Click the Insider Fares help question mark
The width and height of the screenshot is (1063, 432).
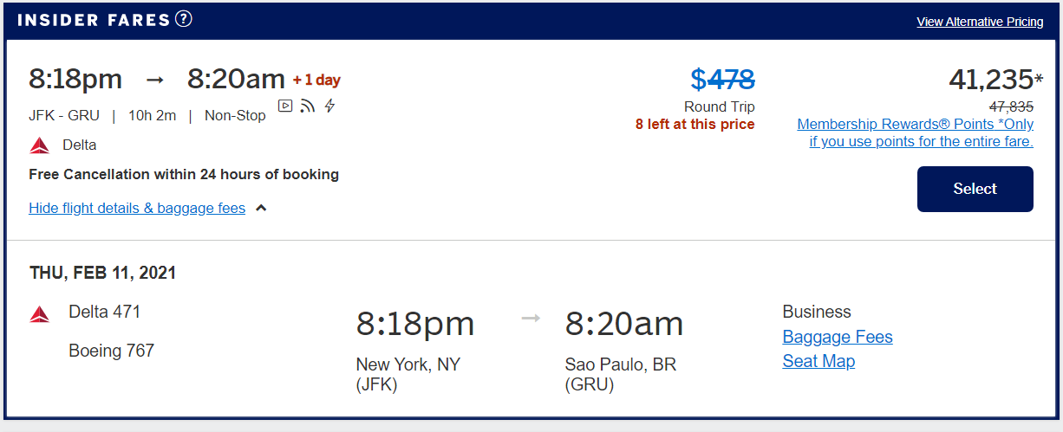point(183,19)
